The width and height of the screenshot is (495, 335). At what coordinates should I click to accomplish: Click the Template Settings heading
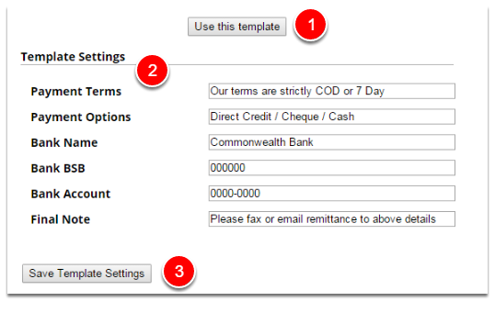coord(73,57)
